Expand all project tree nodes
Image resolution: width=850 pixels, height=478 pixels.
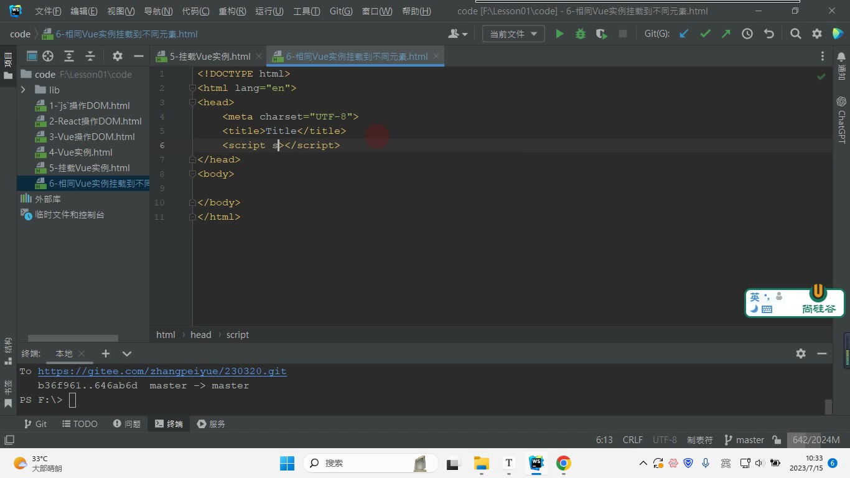click(x=69, y=56)
